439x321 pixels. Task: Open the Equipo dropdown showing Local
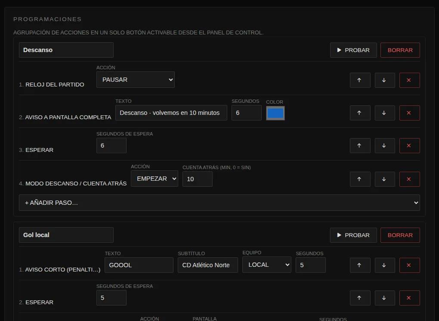[x=266, y=265]
